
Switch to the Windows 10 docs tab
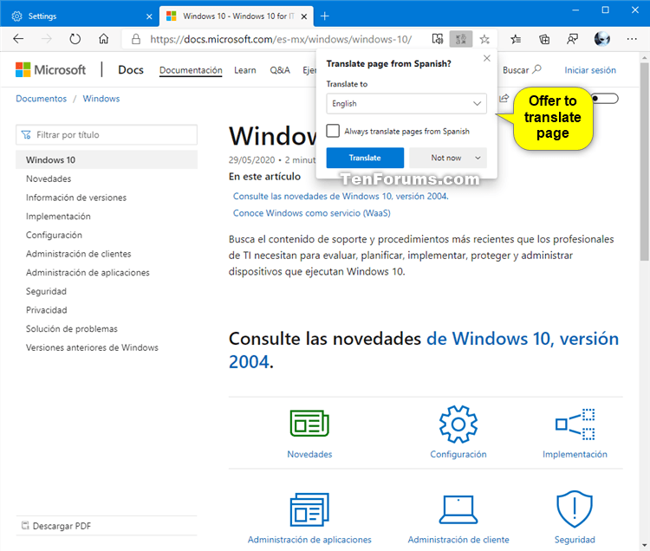[237, 16]
